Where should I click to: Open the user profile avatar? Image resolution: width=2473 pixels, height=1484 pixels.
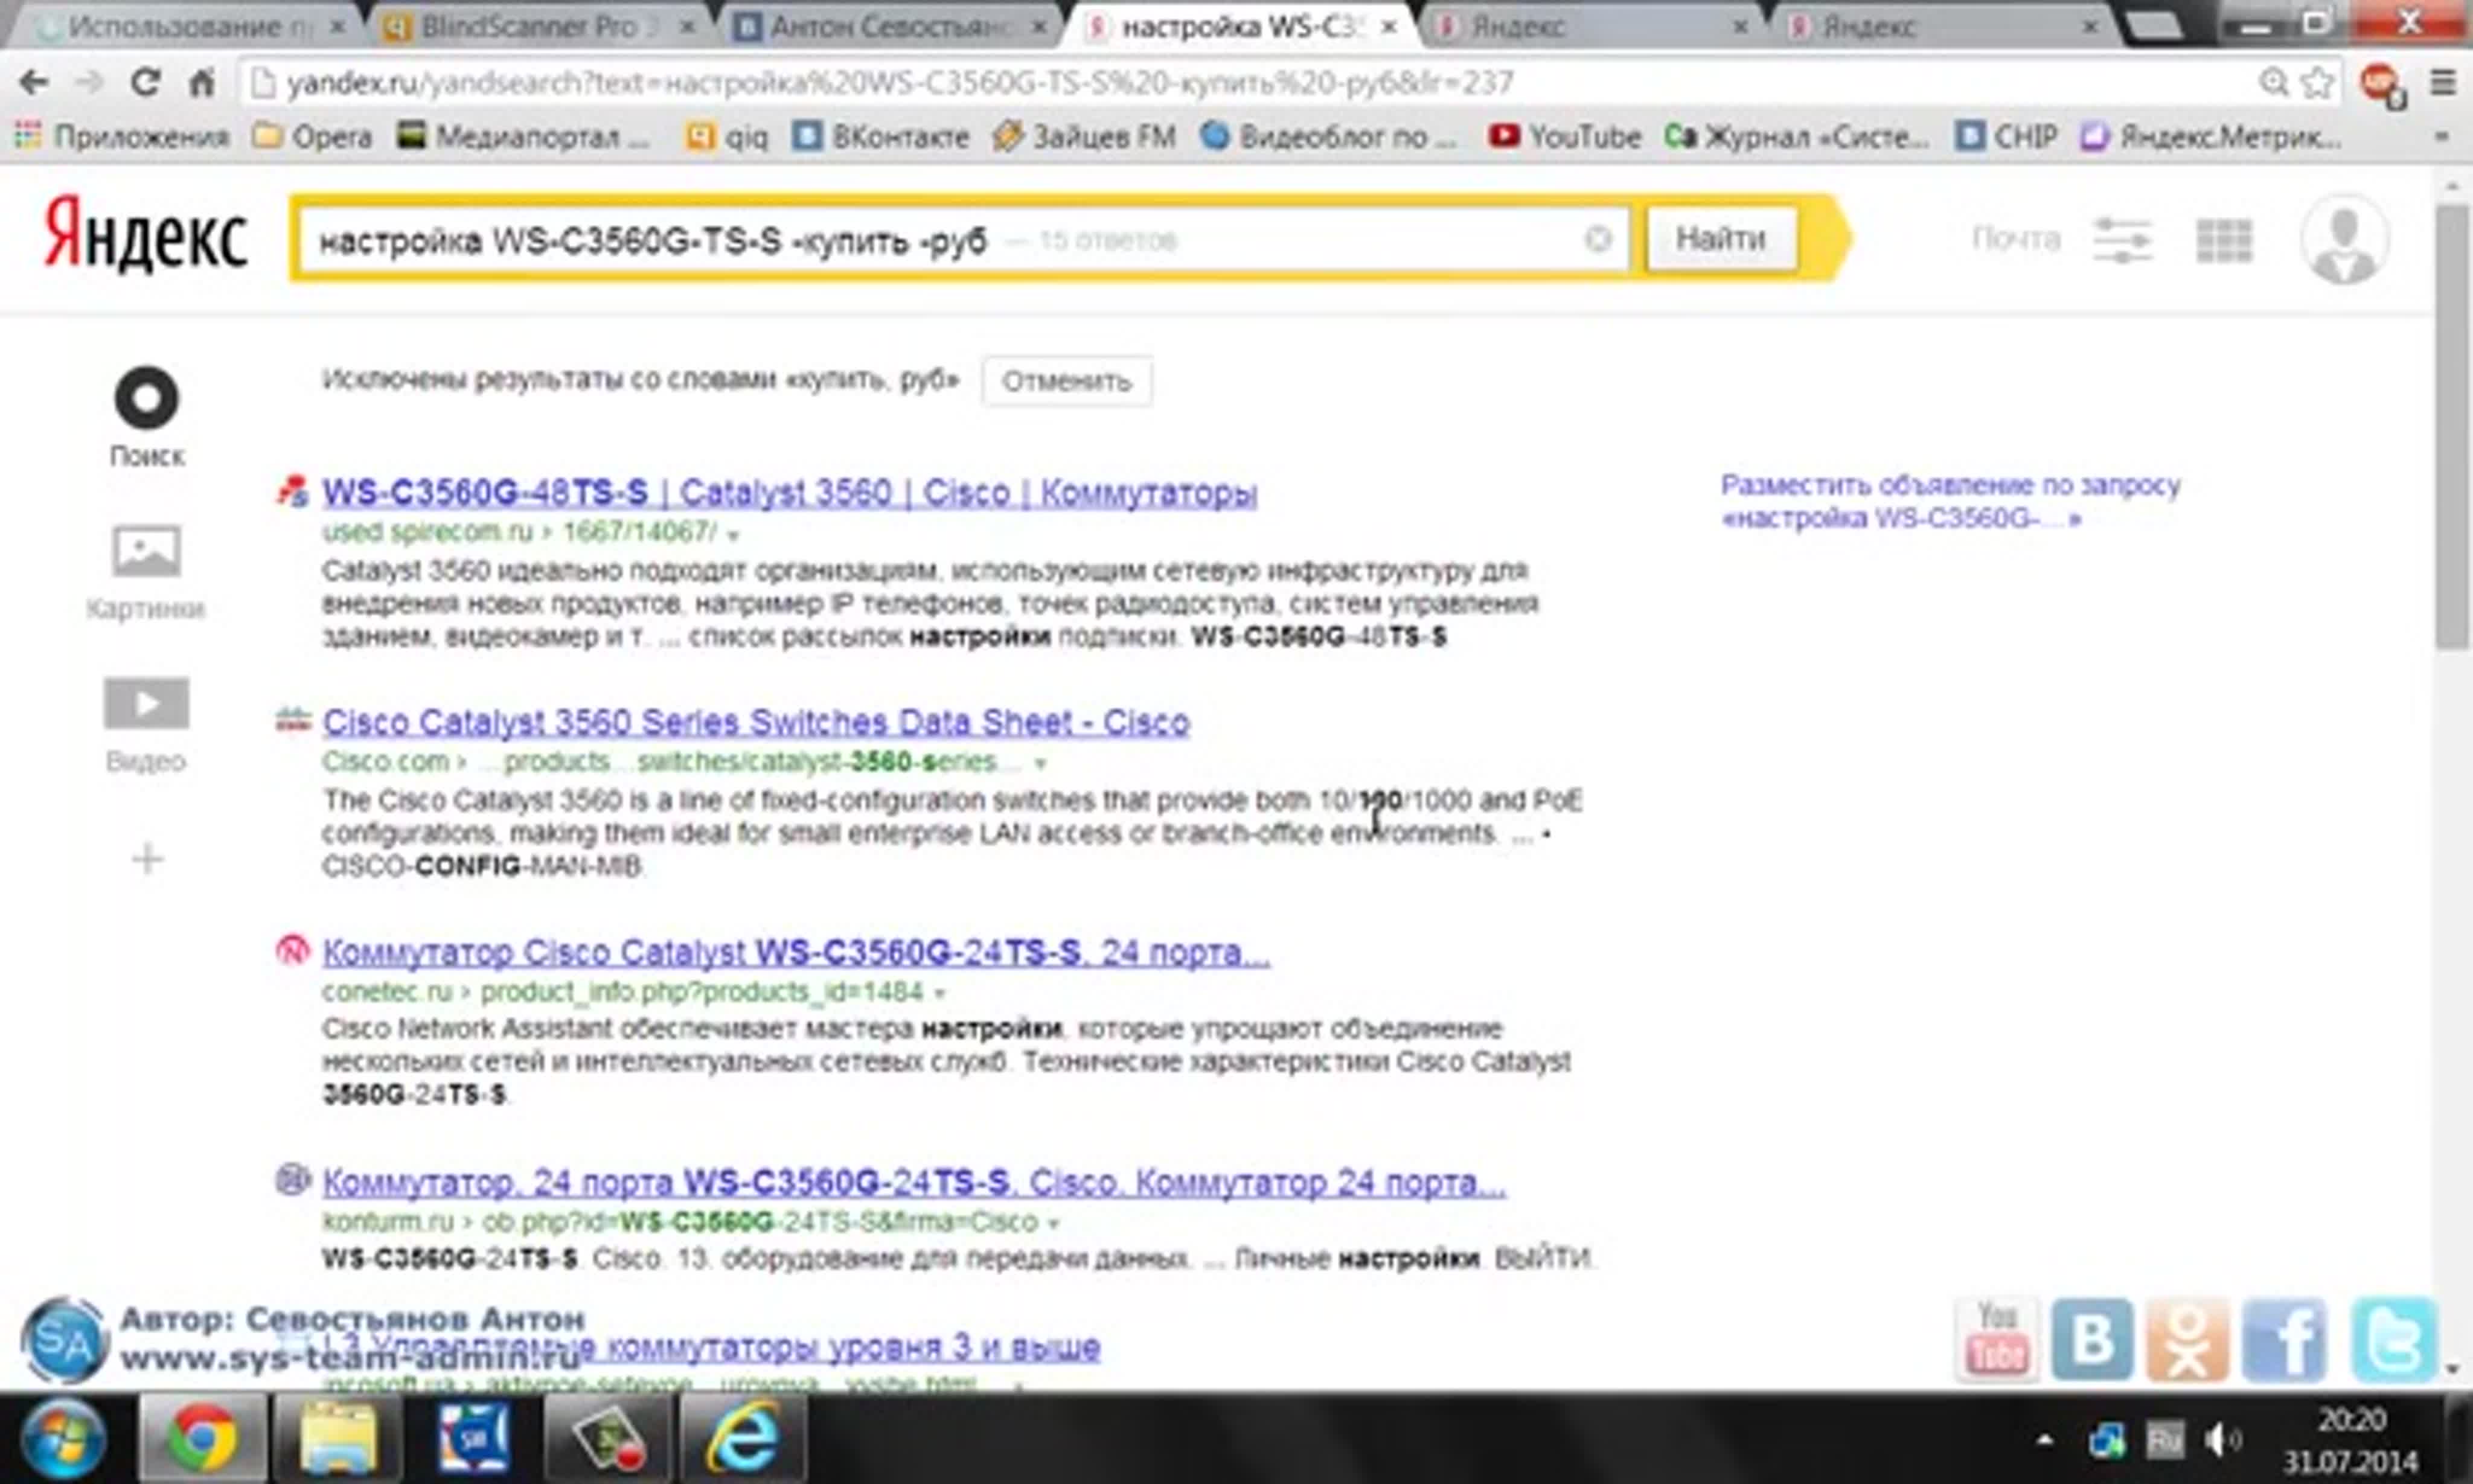click(2344, 240)
